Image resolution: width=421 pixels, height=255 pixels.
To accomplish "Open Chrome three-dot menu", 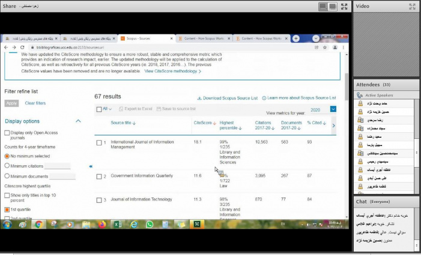I will click(x=343, y=47).
